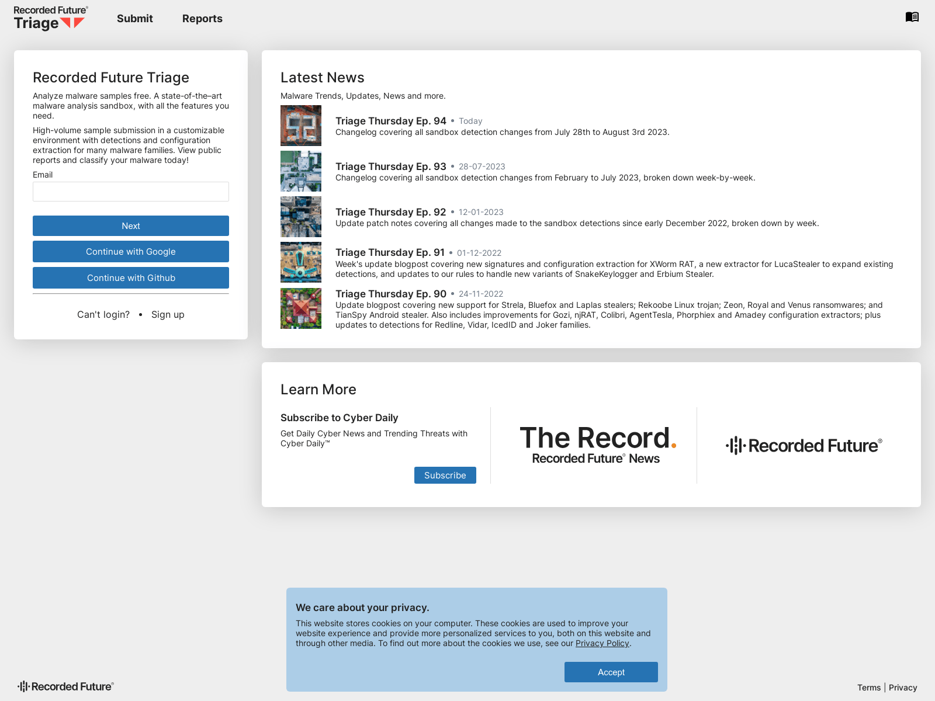Open the Reports menu item
Viewport: 935px width, 701px height.
click(202, 19)
